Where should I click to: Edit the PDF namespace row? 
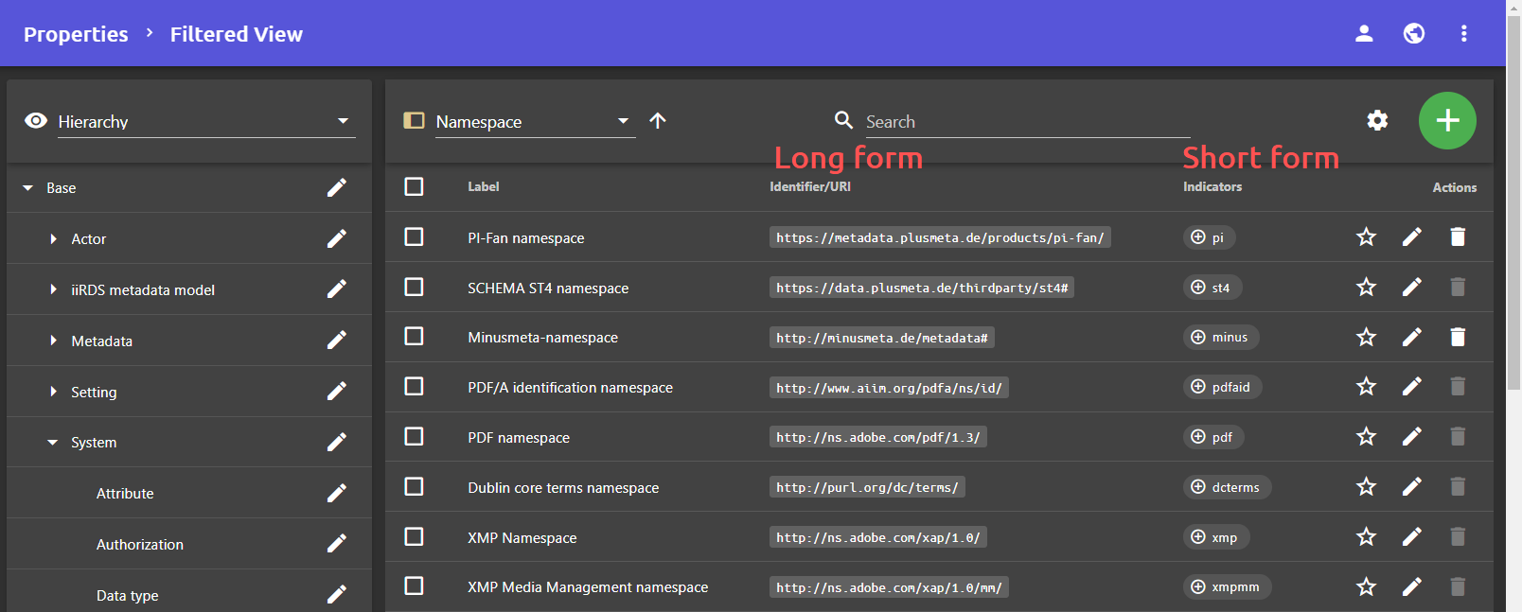pyautogui.click(x=1411, y=436)
